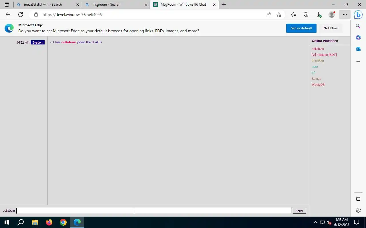Select member Beluga

[316, 79]
